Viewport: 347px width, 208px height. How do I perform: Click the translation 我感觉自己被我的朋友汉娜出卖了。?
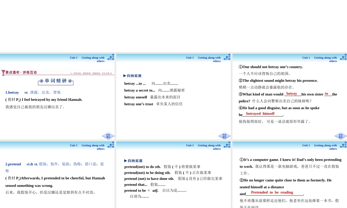(x=35, y=107)
